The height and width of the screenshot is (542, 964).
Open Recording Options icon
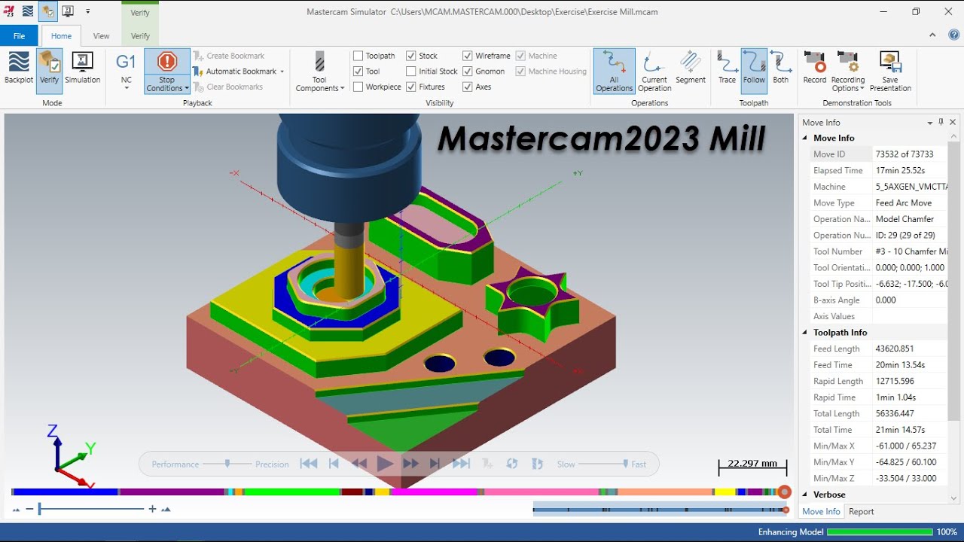848,62
